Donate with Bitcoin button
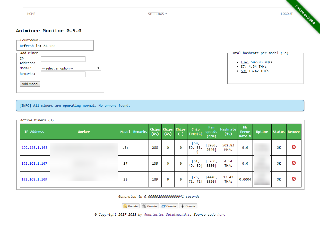This screenshot has width=320, height=239. [x=131, y=206]
